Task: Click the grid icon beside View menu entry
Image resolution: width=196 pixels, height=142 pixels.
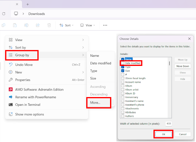Action: pos(11,40)
